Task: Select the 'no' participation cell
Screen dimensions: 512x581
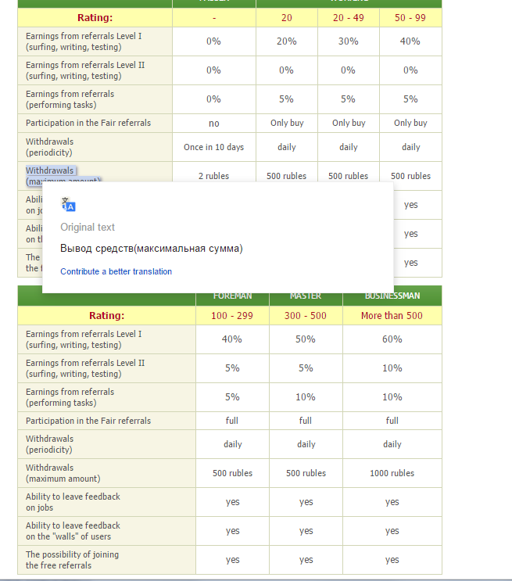Action: click(213, 124)
